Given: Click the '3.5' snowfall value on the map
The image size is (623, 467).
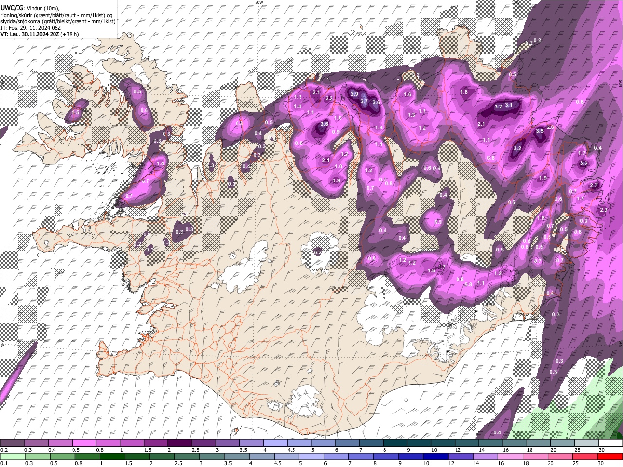Looking at the screenshot, I should [540, 131].
